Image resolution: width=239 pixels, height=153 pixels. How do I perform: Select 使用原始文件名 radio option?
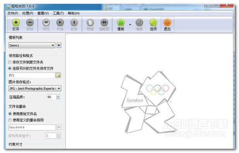(10, 114)
